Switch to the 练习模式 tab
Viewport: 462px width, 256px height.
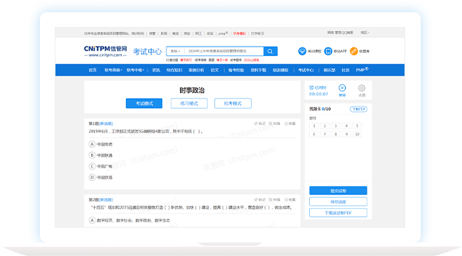[189, 103]
